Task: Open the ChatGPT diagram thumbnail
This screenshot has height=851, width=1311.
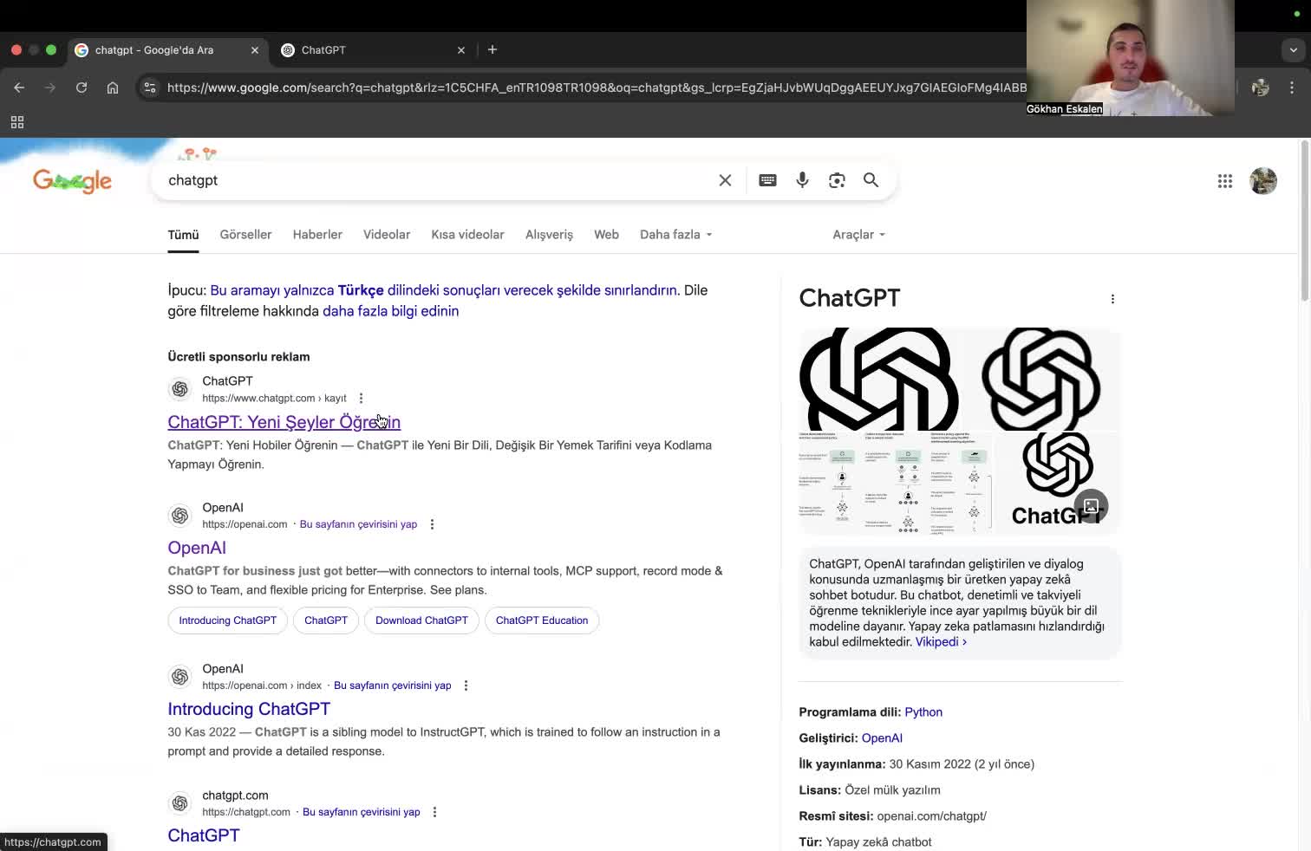Action: click(895, 484)
